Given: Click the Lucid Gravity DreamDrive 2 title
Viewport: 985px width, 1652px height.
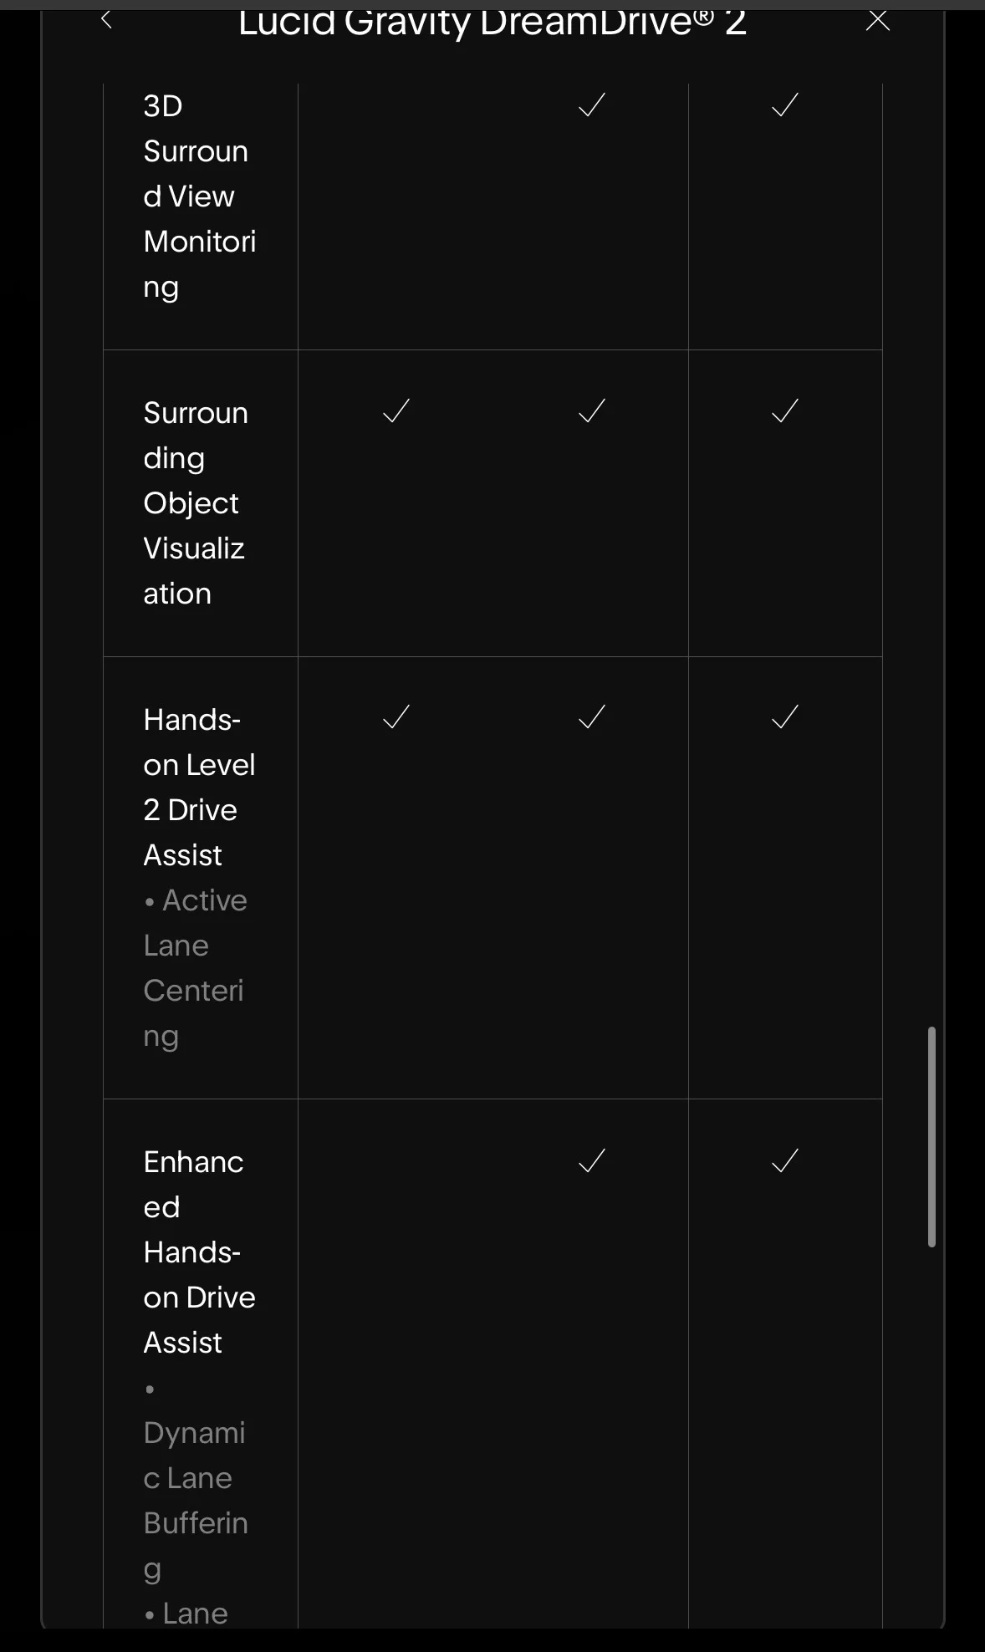Looking at the screenshot, I should tap(492, 23).
